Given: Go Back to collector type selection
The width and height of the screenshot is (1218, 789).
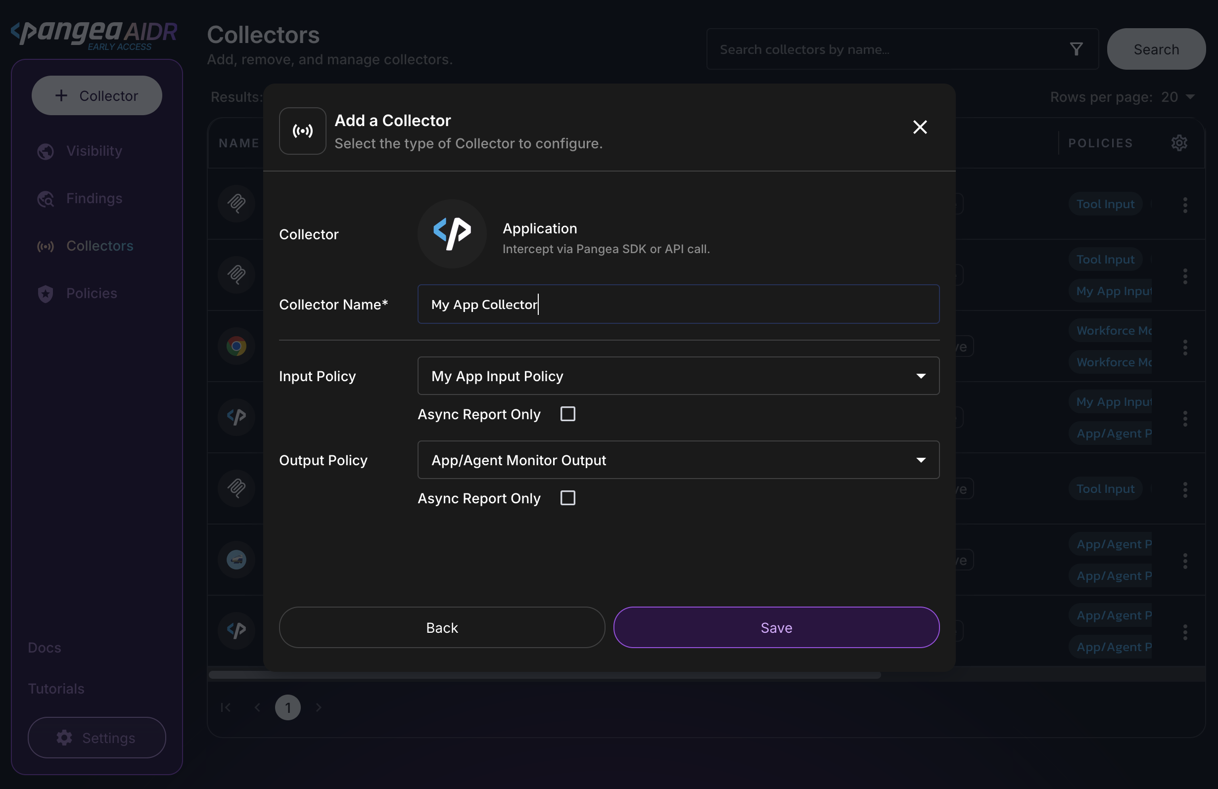Looking at the screenshot, I should pos(442,627).
